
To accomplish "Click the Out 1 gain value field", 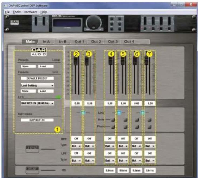I will click(110, 103).
